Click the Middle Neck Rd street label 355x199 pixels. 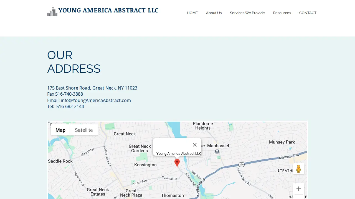107,156
